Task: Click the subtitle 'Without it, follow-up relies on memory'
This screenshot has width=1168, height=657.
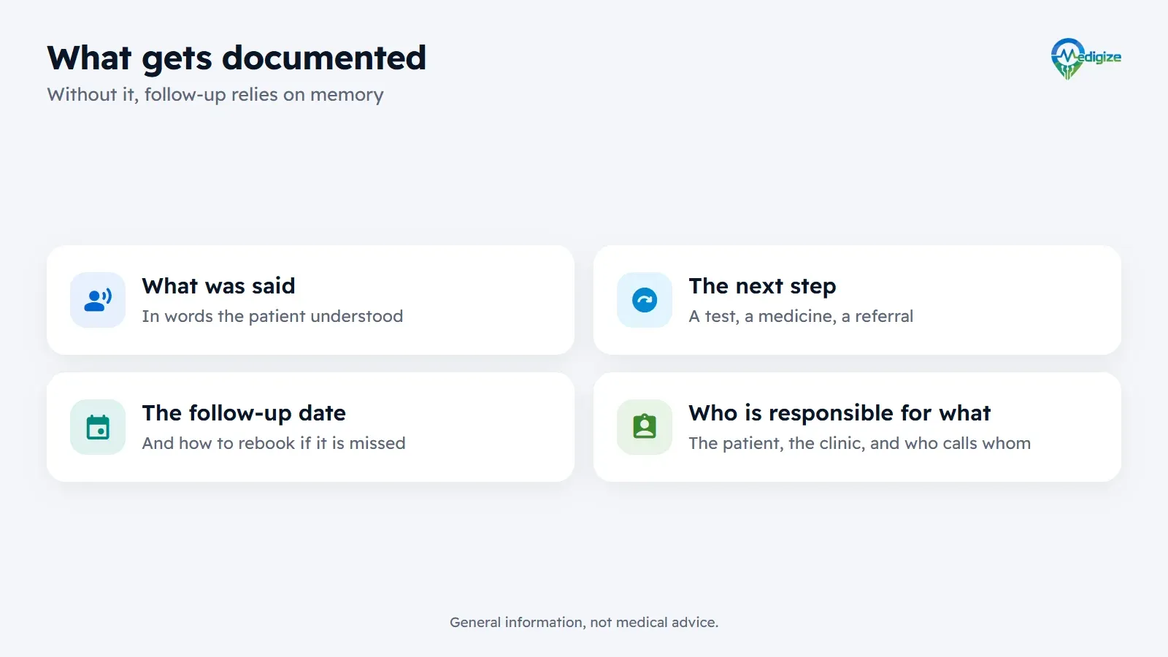Action: tap(215, 95)
